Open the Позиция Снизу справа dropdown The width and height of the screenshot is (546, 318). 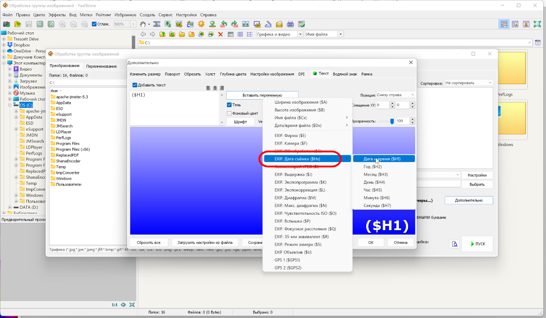396,95
